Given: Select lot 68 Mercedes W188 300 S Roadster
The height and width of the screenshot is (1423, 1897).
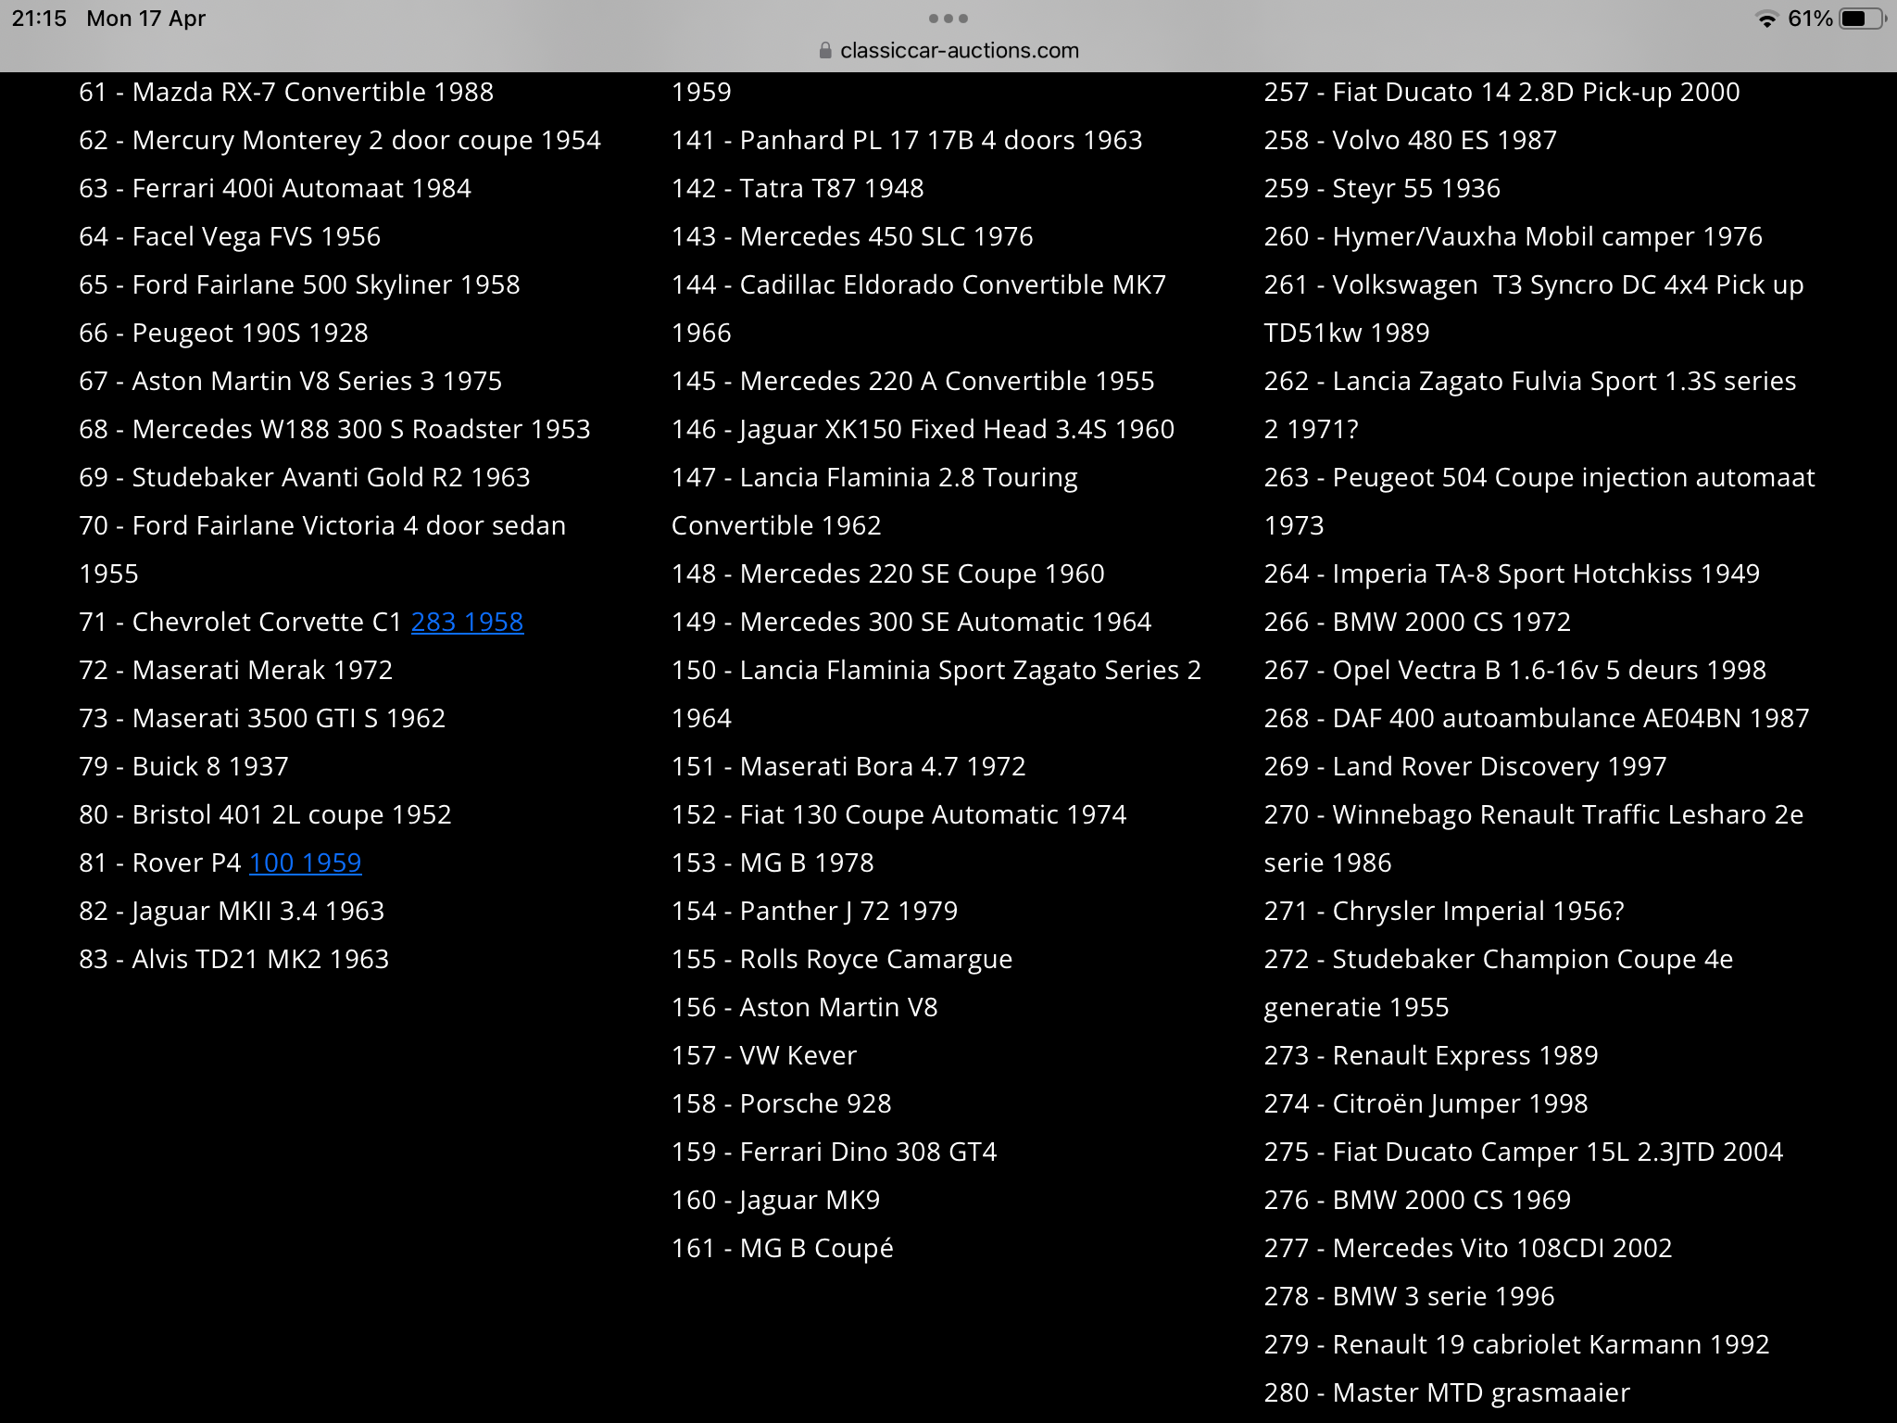Looking at the screenshot, I should [334, 429].
